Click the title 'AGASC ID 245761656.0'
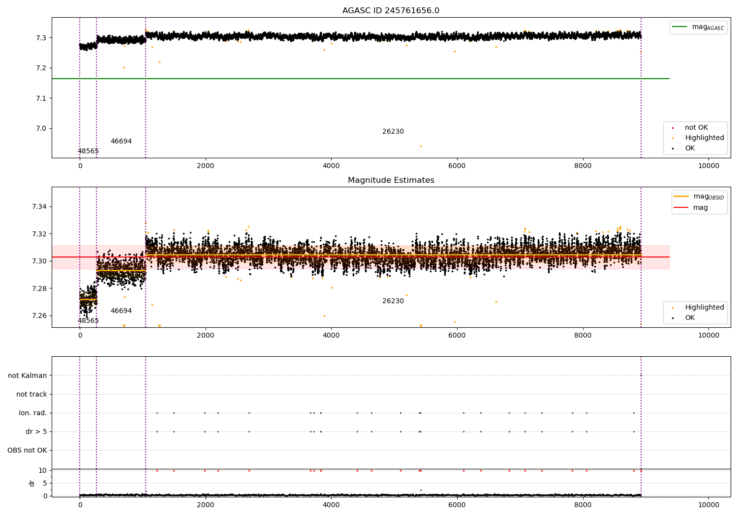The image size is (738, 516). pyautogui.click(x=391, y=11)
